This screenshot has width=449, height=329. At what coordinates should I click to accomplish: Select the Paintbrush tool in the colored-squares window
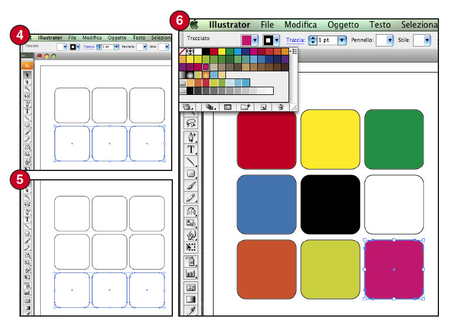click(x=191, y=186)
